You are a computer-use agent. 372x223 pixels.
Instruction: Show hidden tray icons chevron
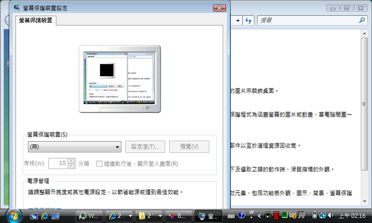[x=259, y=216]
